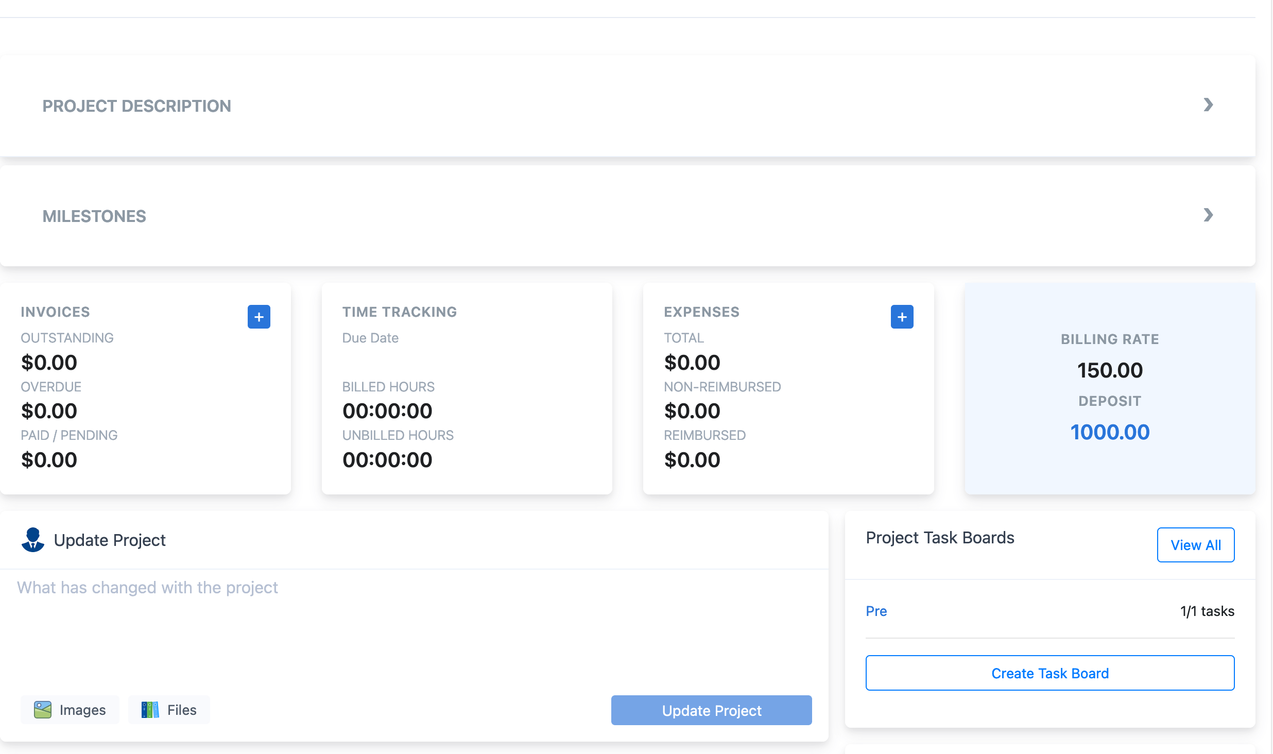Click the plus icon in Invoices card
The width and height of the screenshot is (1273, 754).
[259, 317]
